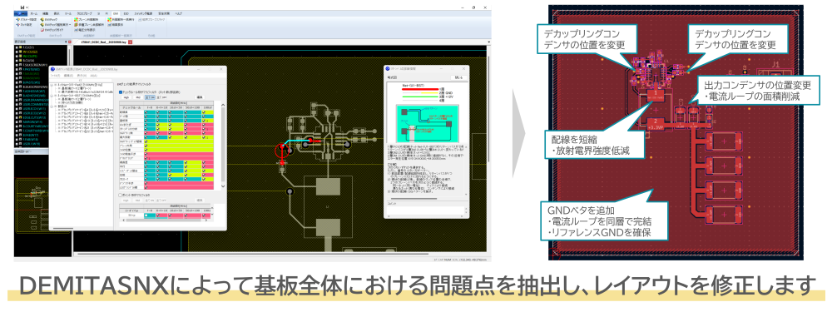Click the comment input field in info dialog

pos(426,210)
